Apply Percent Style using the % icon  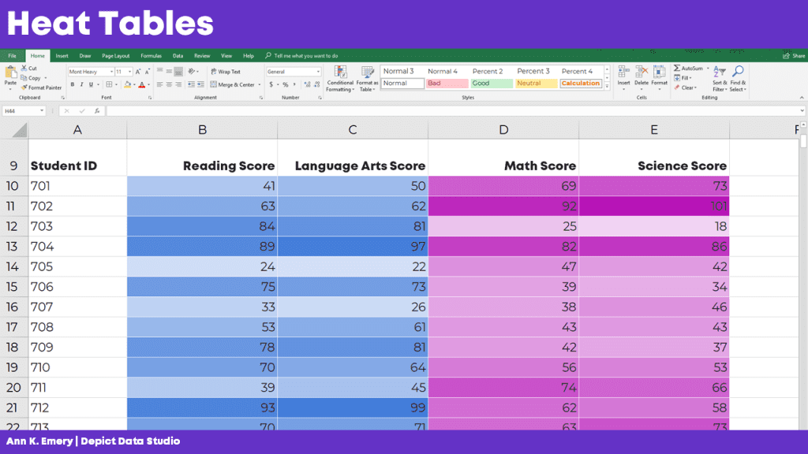coord(285,84)
